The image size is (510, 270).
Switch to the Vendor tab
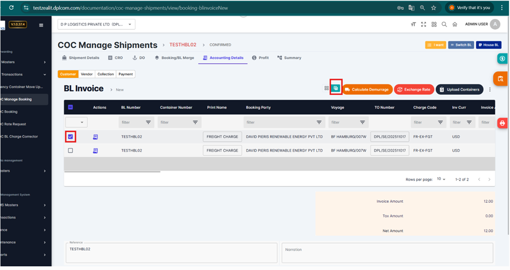point(87,74)
